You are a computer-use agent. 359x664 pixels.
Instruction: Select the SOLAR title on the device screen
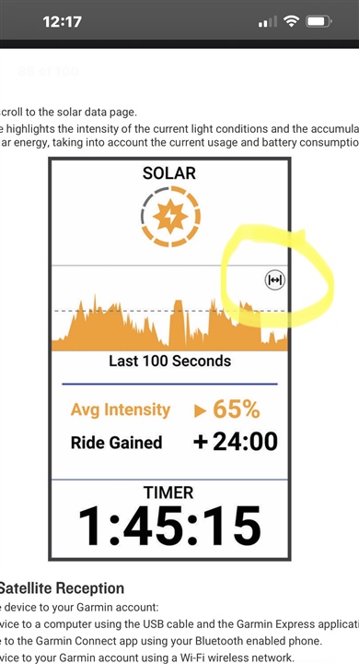[x=169, y=172]
